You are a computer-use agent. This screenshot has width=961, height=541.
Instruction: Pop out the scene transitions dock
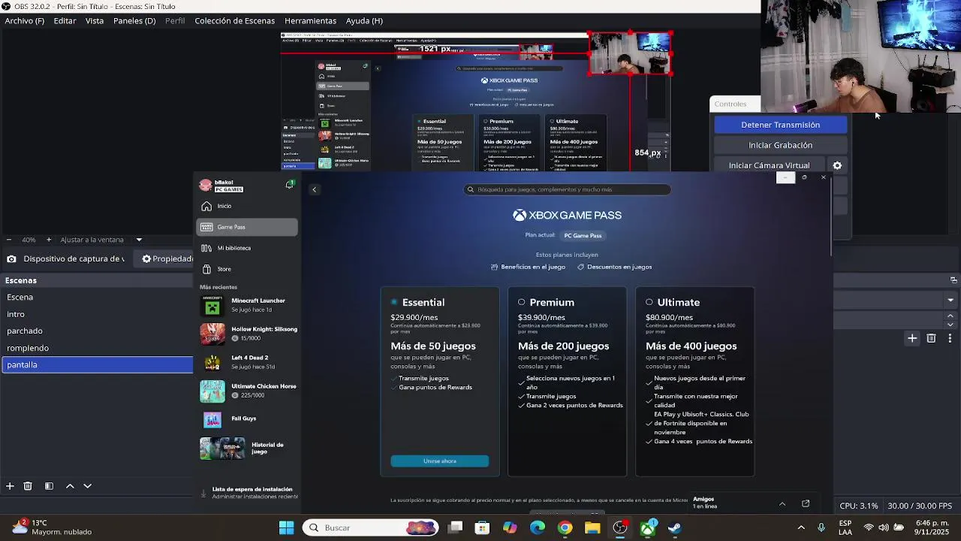point(953,280)
